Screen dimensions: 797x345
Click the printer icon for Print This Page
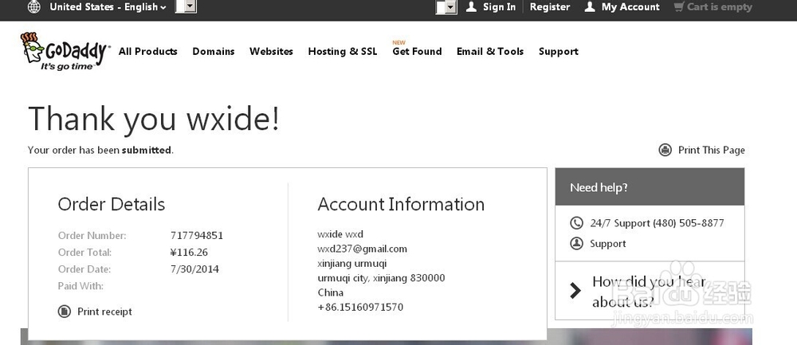pos(665,150)
